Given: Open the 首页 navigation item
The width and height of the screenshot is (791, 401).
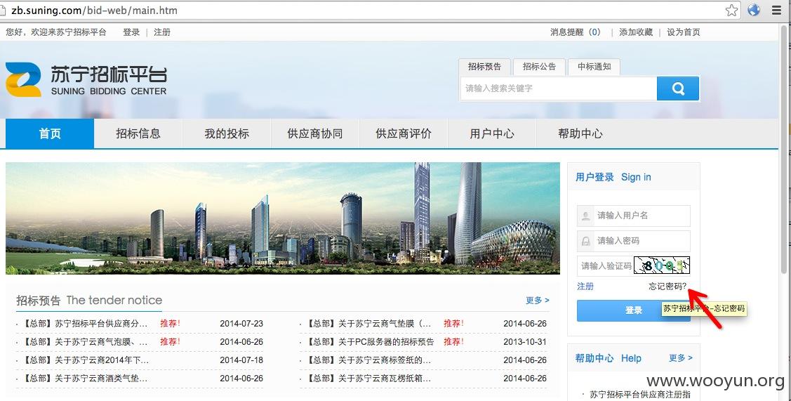Looking at the screenshot, I should (49, 133).
